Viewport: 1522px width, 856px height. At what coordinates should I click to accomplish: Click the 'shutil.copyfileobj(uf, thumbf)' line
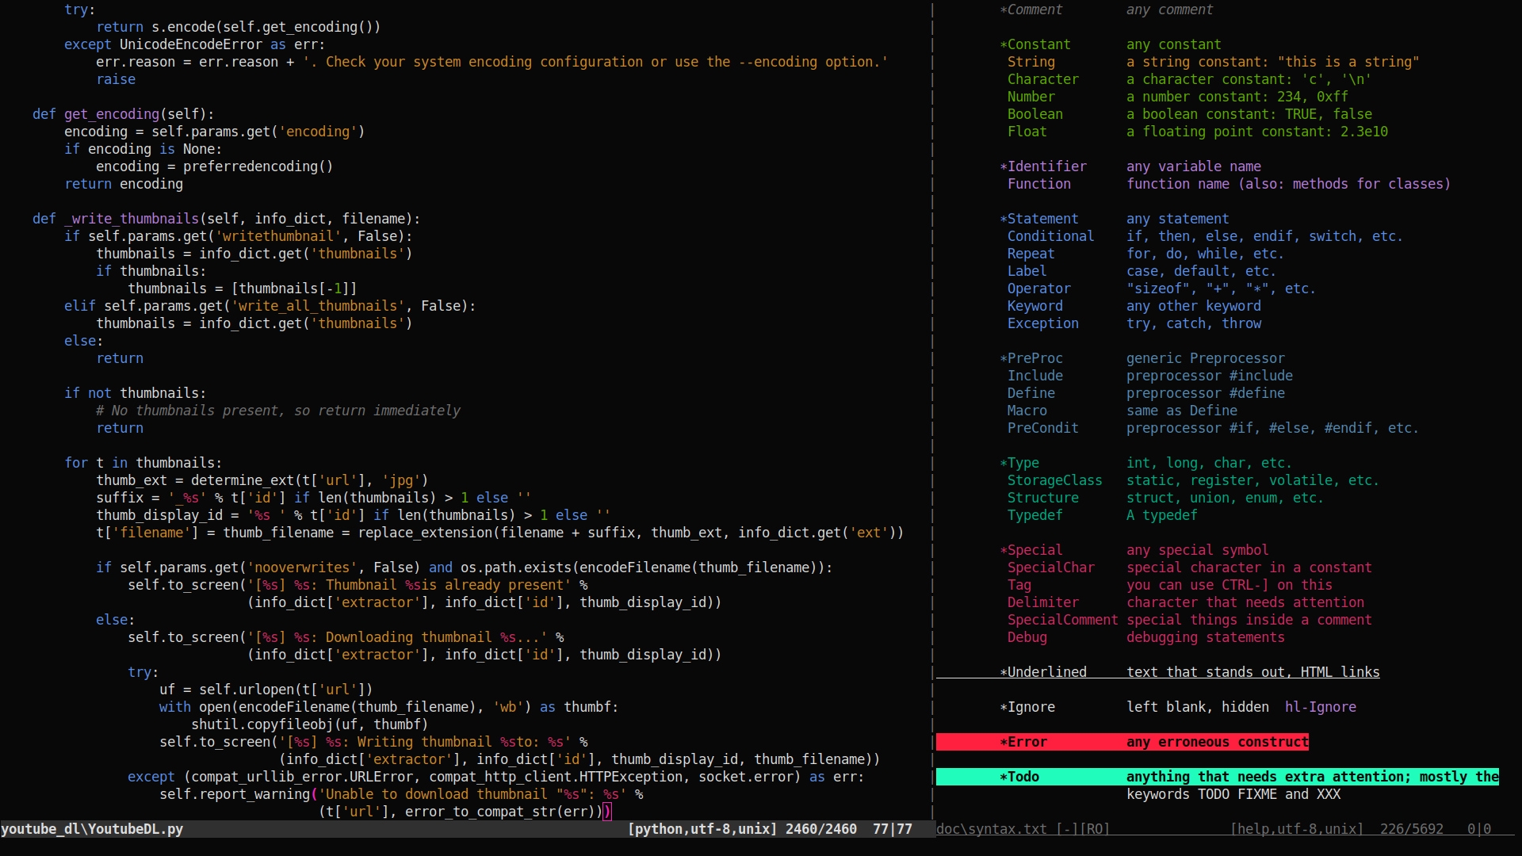click(309, 724)
